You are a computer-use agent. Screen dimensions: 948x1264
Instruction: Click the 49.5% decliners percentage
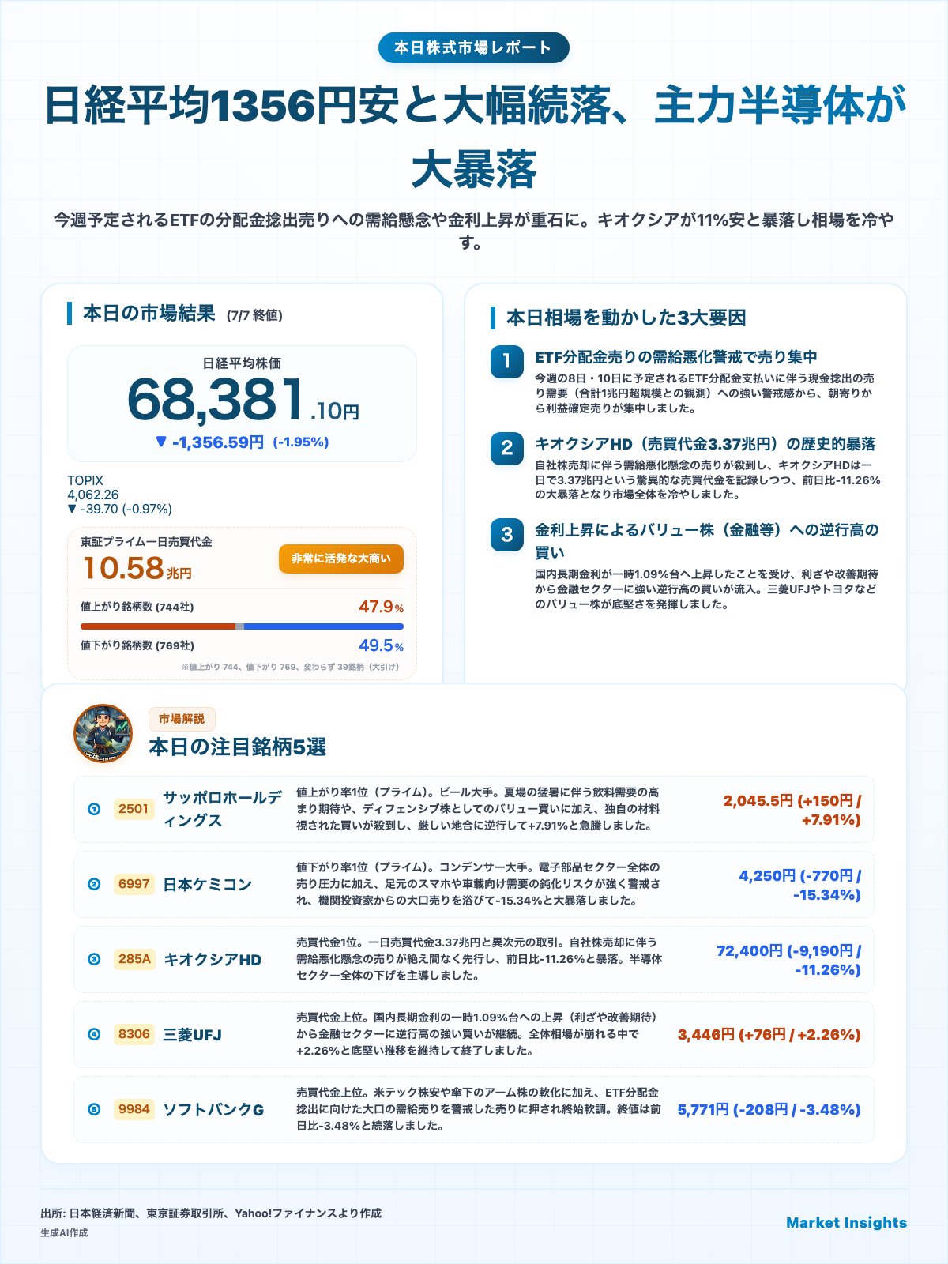click(381, 645)
